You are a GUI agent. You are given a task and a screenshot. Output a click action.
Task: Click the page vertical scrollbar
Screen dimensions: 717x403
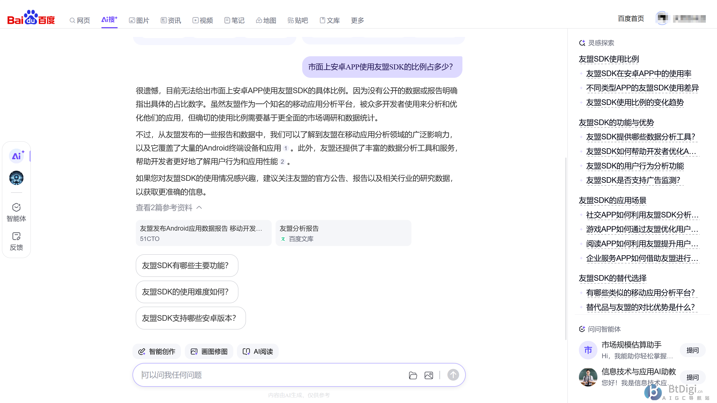coord(566,249)
